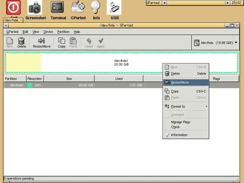Open the View menu
The image size is (244, 183).
(x=36, y=32)
